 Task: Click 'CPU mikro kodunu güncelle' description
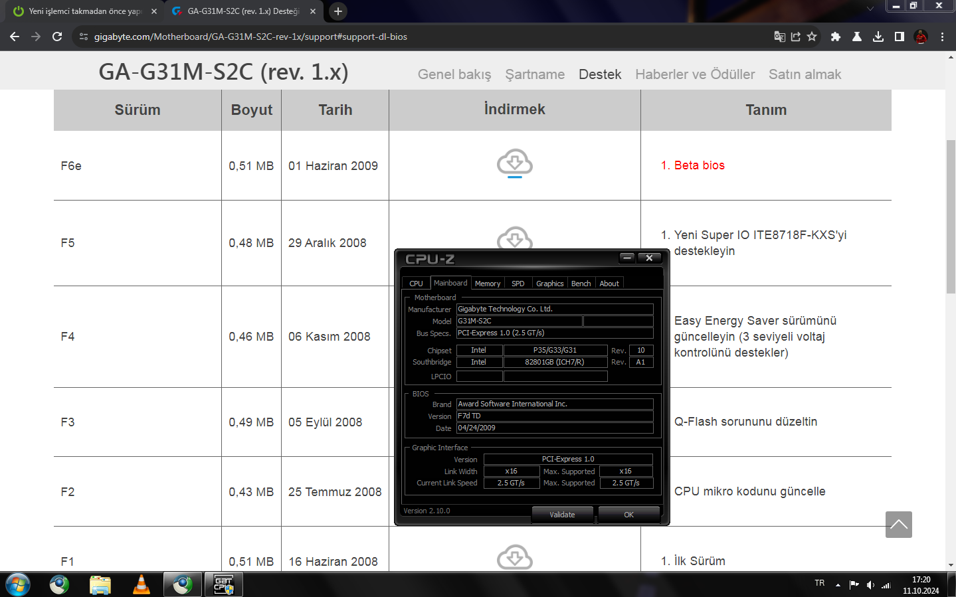tap(750, 491)
